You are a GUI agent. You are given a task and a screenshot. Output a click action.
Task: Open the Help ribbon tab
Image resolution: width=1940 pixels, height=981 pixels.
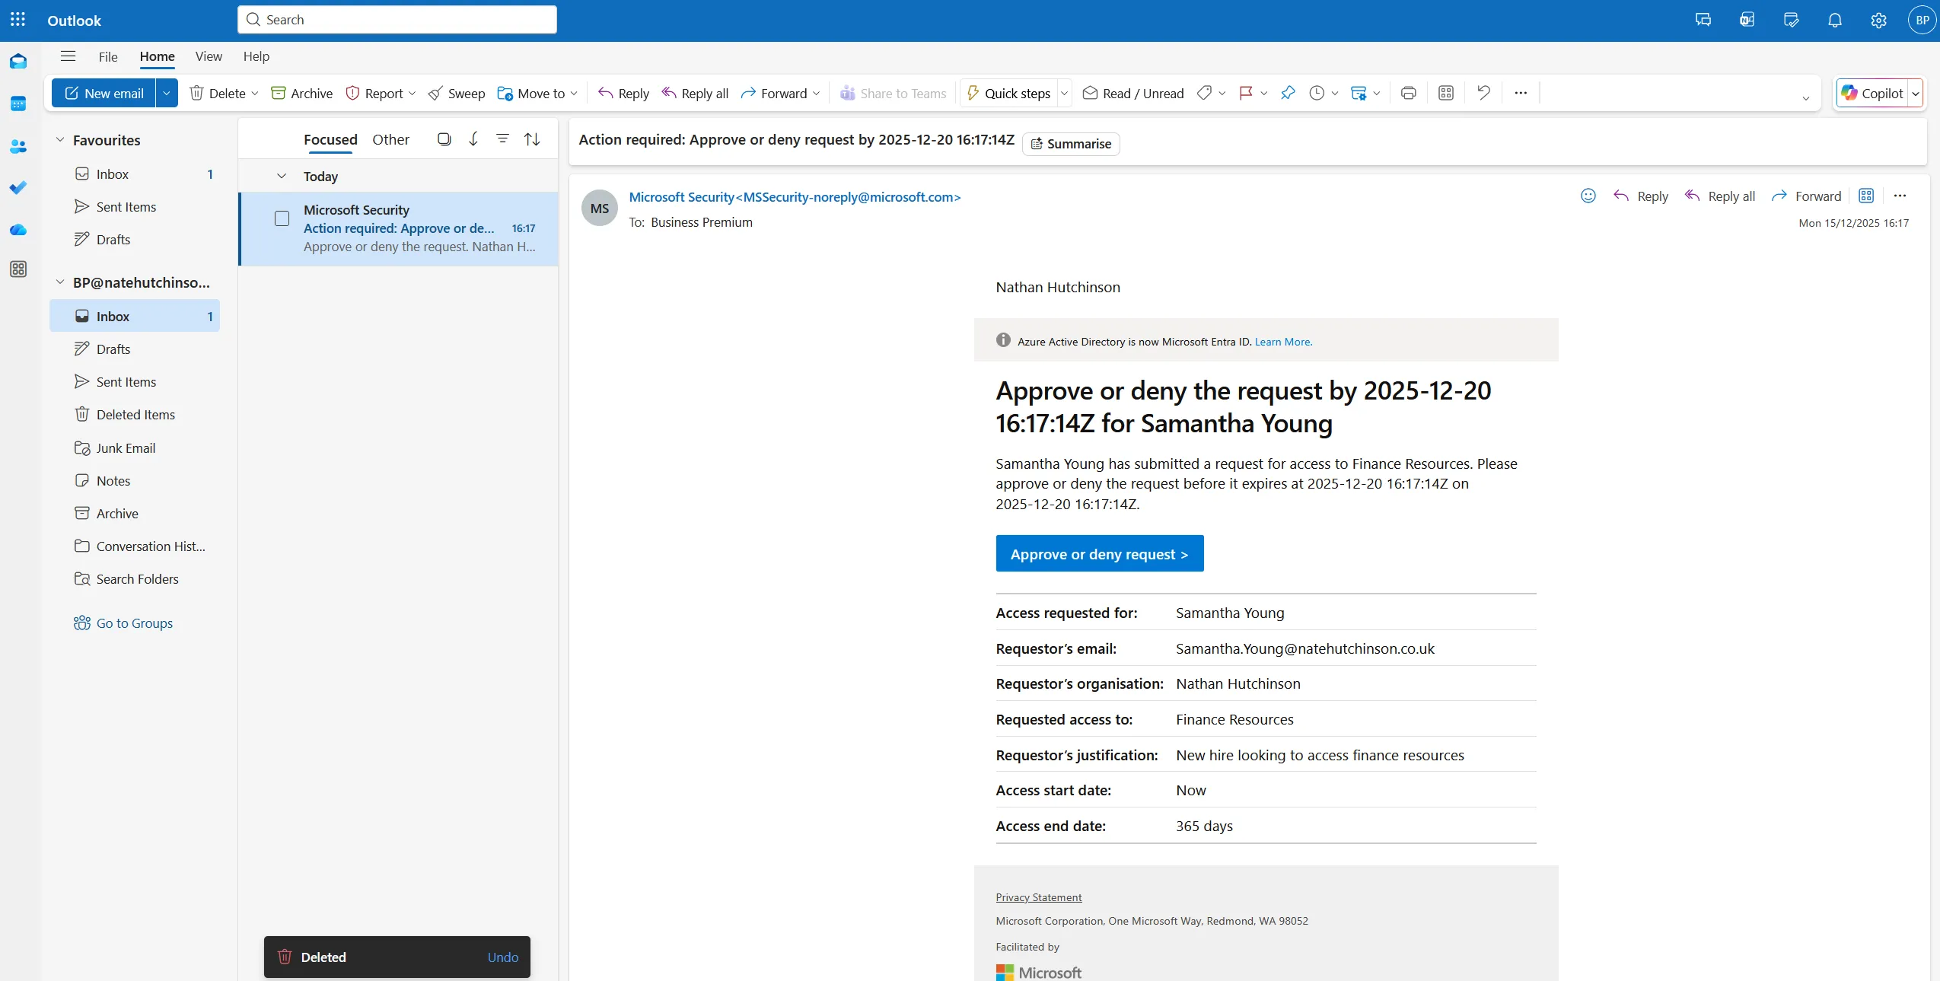[256, 56]
